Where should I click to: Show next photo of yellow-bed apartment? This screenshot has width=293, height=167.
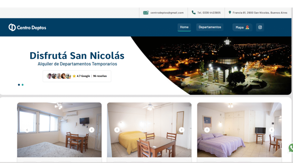182,130
